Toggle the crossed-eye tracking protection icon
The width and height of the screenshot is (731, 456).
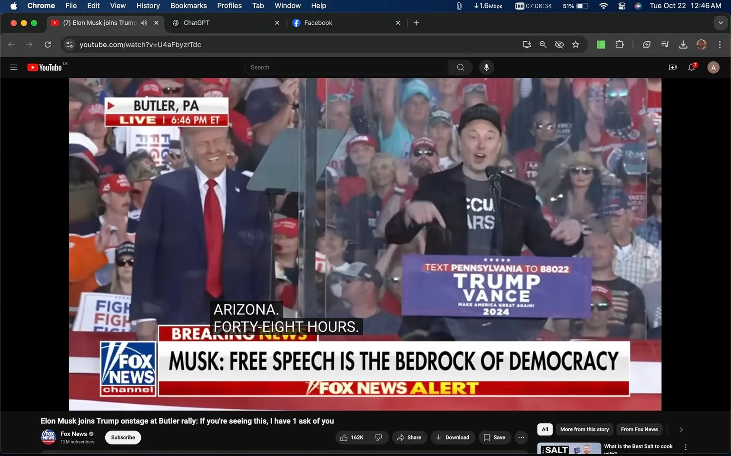coord(559,45)
